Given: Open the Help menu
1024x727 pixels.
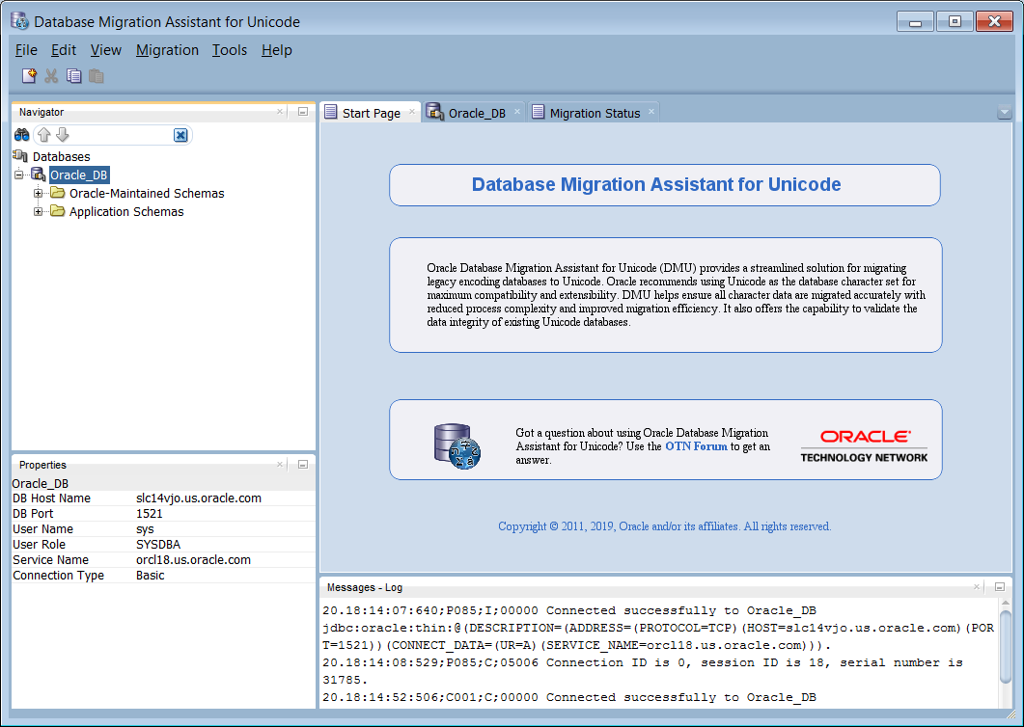Looking at the screenshot, I should (277, 49).
